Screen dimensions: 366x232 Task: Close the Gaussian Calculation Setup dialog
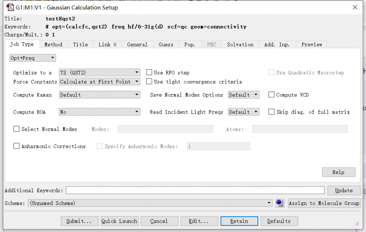tap(355, 7)
